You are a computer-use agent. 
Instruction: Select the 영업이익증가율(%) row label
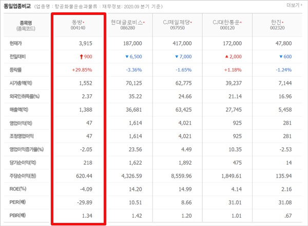[x=27, y=149]
